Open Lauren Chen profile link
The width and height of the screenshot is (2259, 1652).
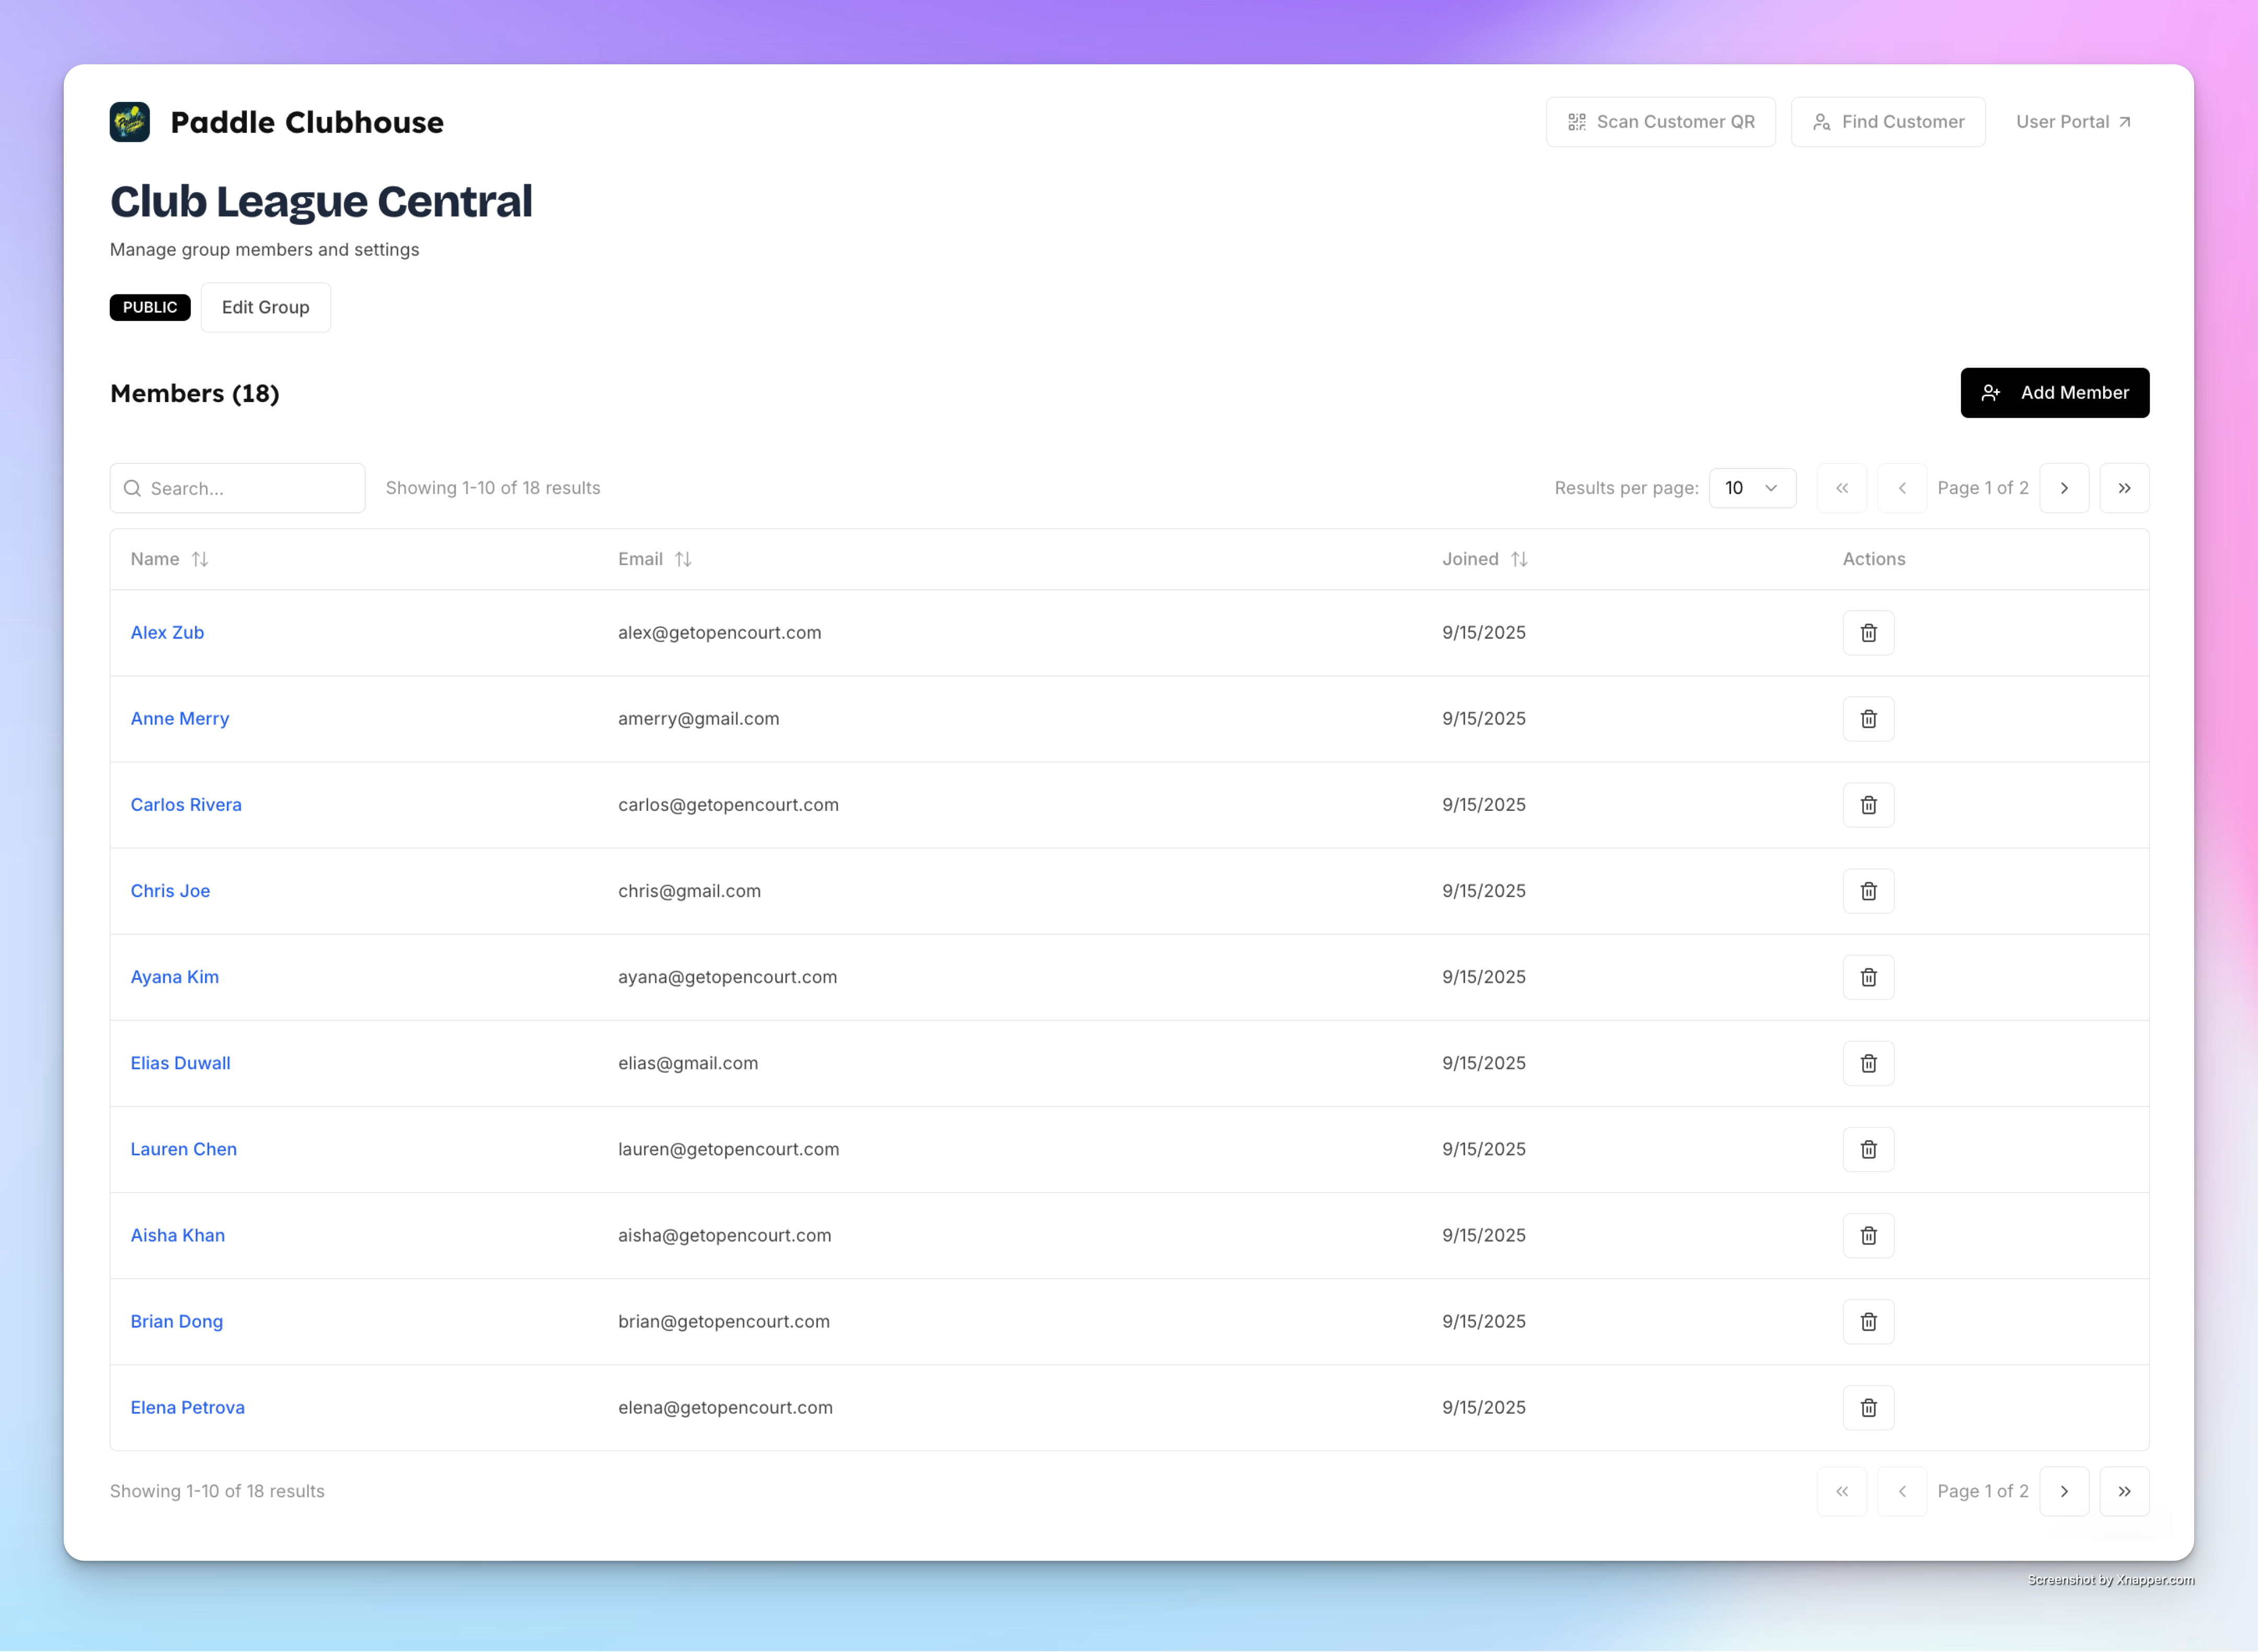pos(184,1149)
